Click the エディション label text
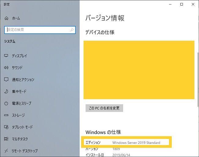This screenshot has width=199, height=157. 93,143
